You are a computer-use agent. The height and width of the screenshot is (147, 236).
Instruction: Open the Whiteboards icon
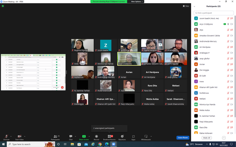click(x=146, y=136)
